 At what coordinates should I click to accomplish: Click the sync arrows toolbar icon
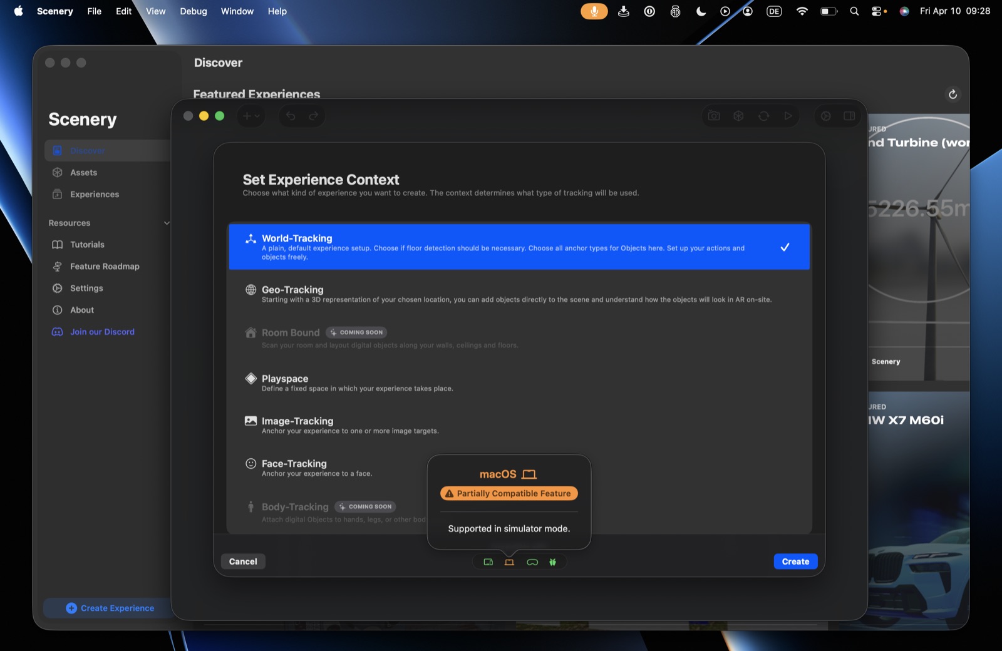pos(763,116)
